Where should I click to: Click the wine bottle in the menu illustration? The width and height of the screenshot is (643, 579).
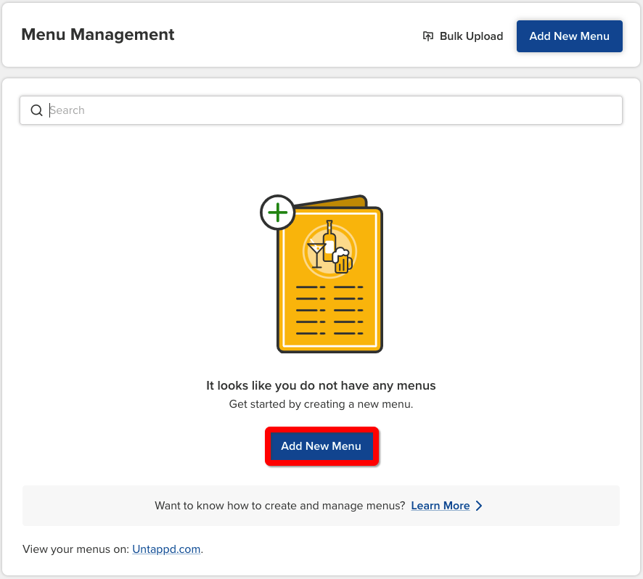pos(329,241)
